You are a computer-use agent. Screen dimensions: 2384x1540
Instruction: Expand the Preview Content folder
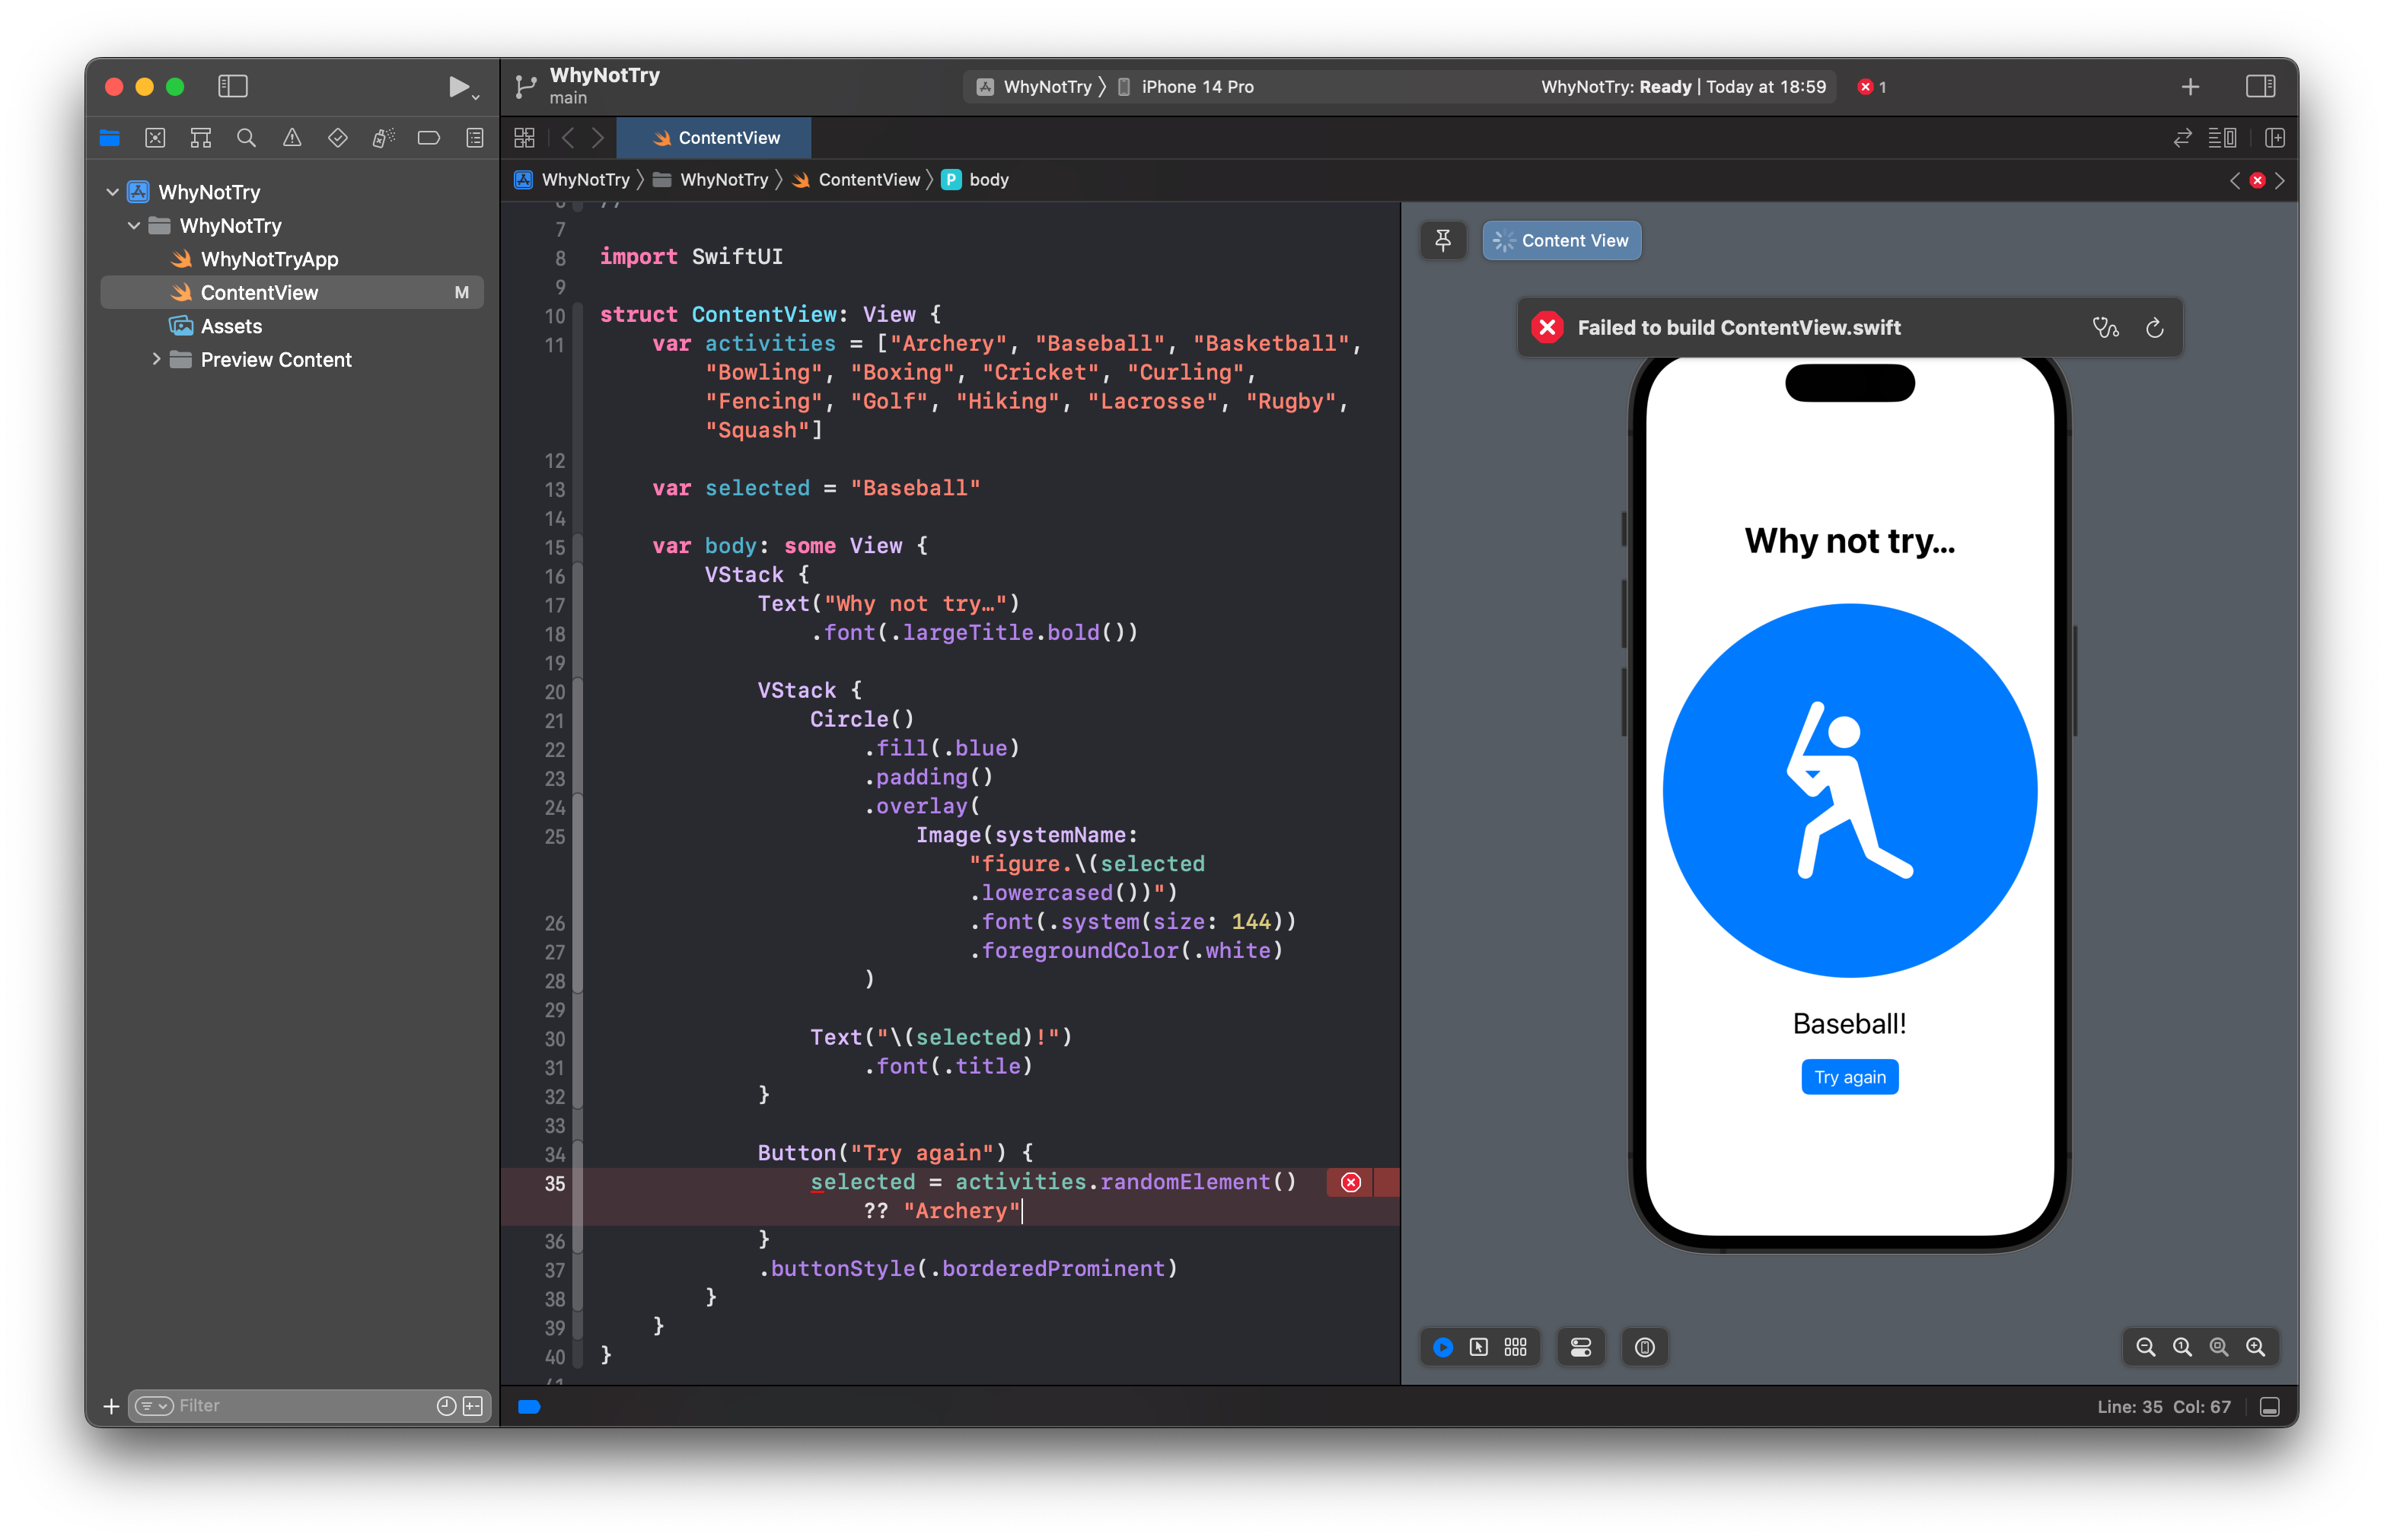[156, 359]
